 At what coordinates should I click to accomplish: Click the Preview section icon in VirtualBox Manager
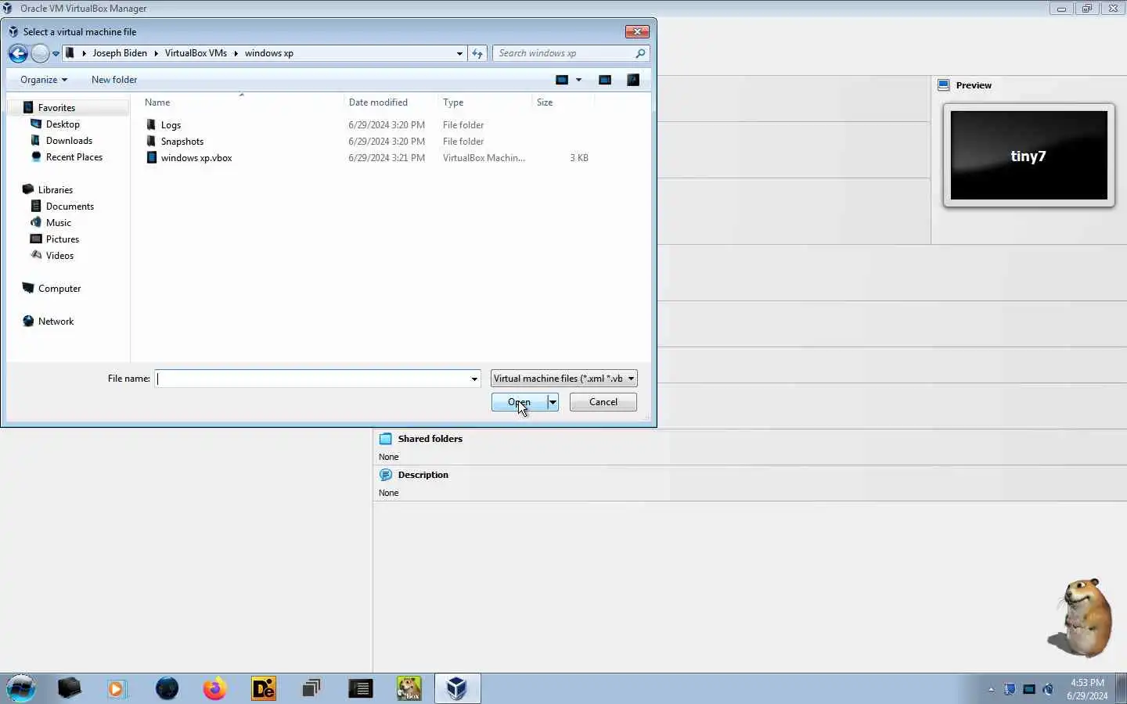944,85
